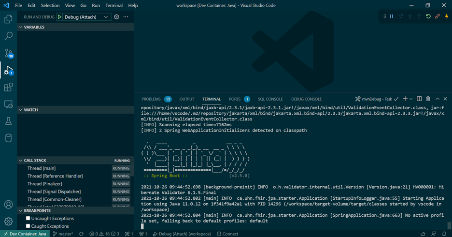Open the Help menu

coord(133,5)
